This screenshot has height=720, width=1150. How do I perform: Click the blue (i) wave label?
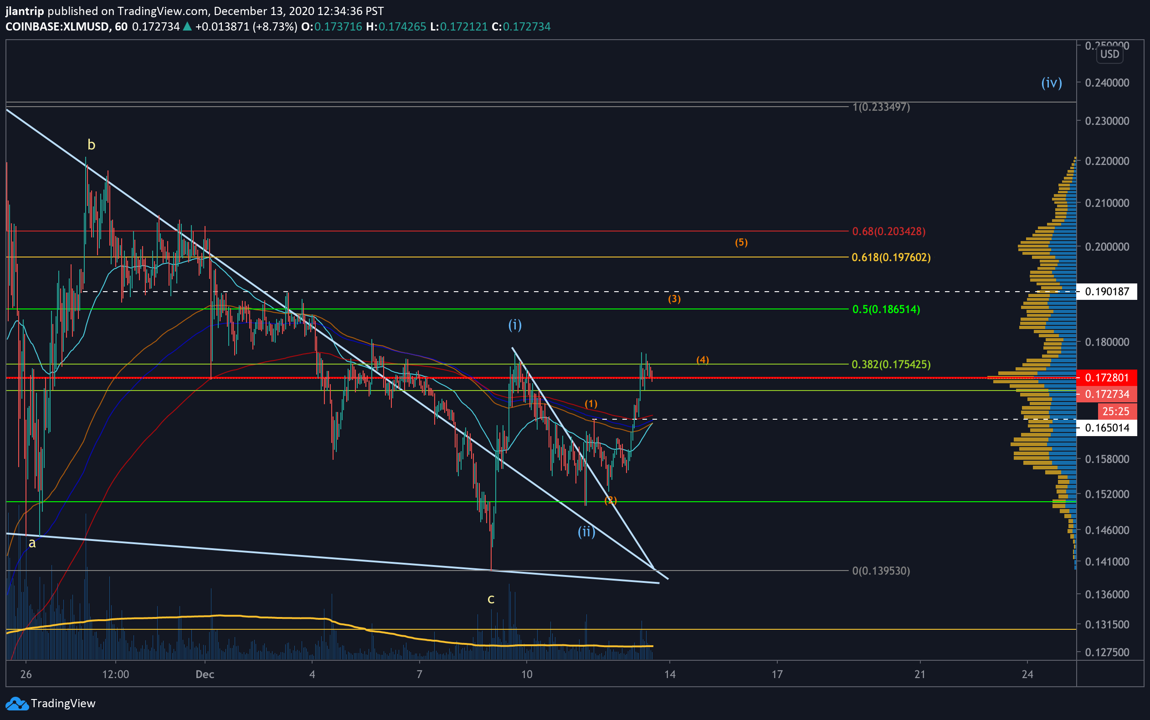[x=515, y=325]
